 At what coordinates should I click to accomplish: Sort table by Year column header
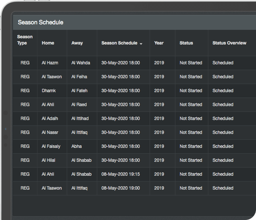point(159,43)
